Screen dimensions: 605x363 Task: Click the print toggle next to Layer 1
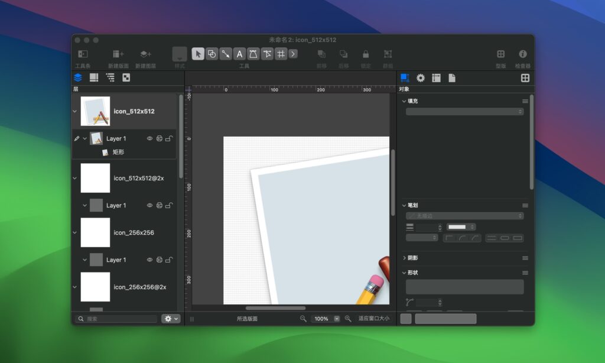point(160,138)
